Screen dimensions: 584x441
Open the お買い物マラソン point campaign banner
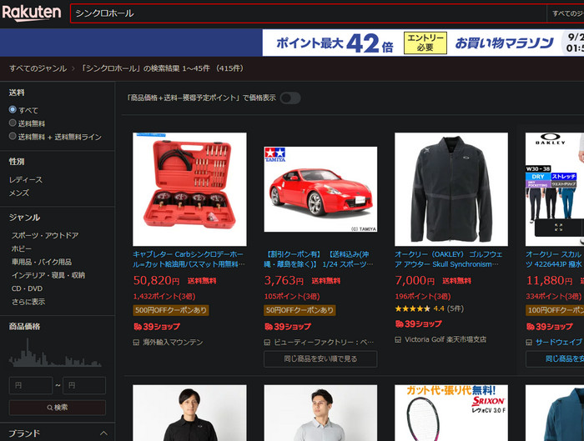tap(423, 43)
